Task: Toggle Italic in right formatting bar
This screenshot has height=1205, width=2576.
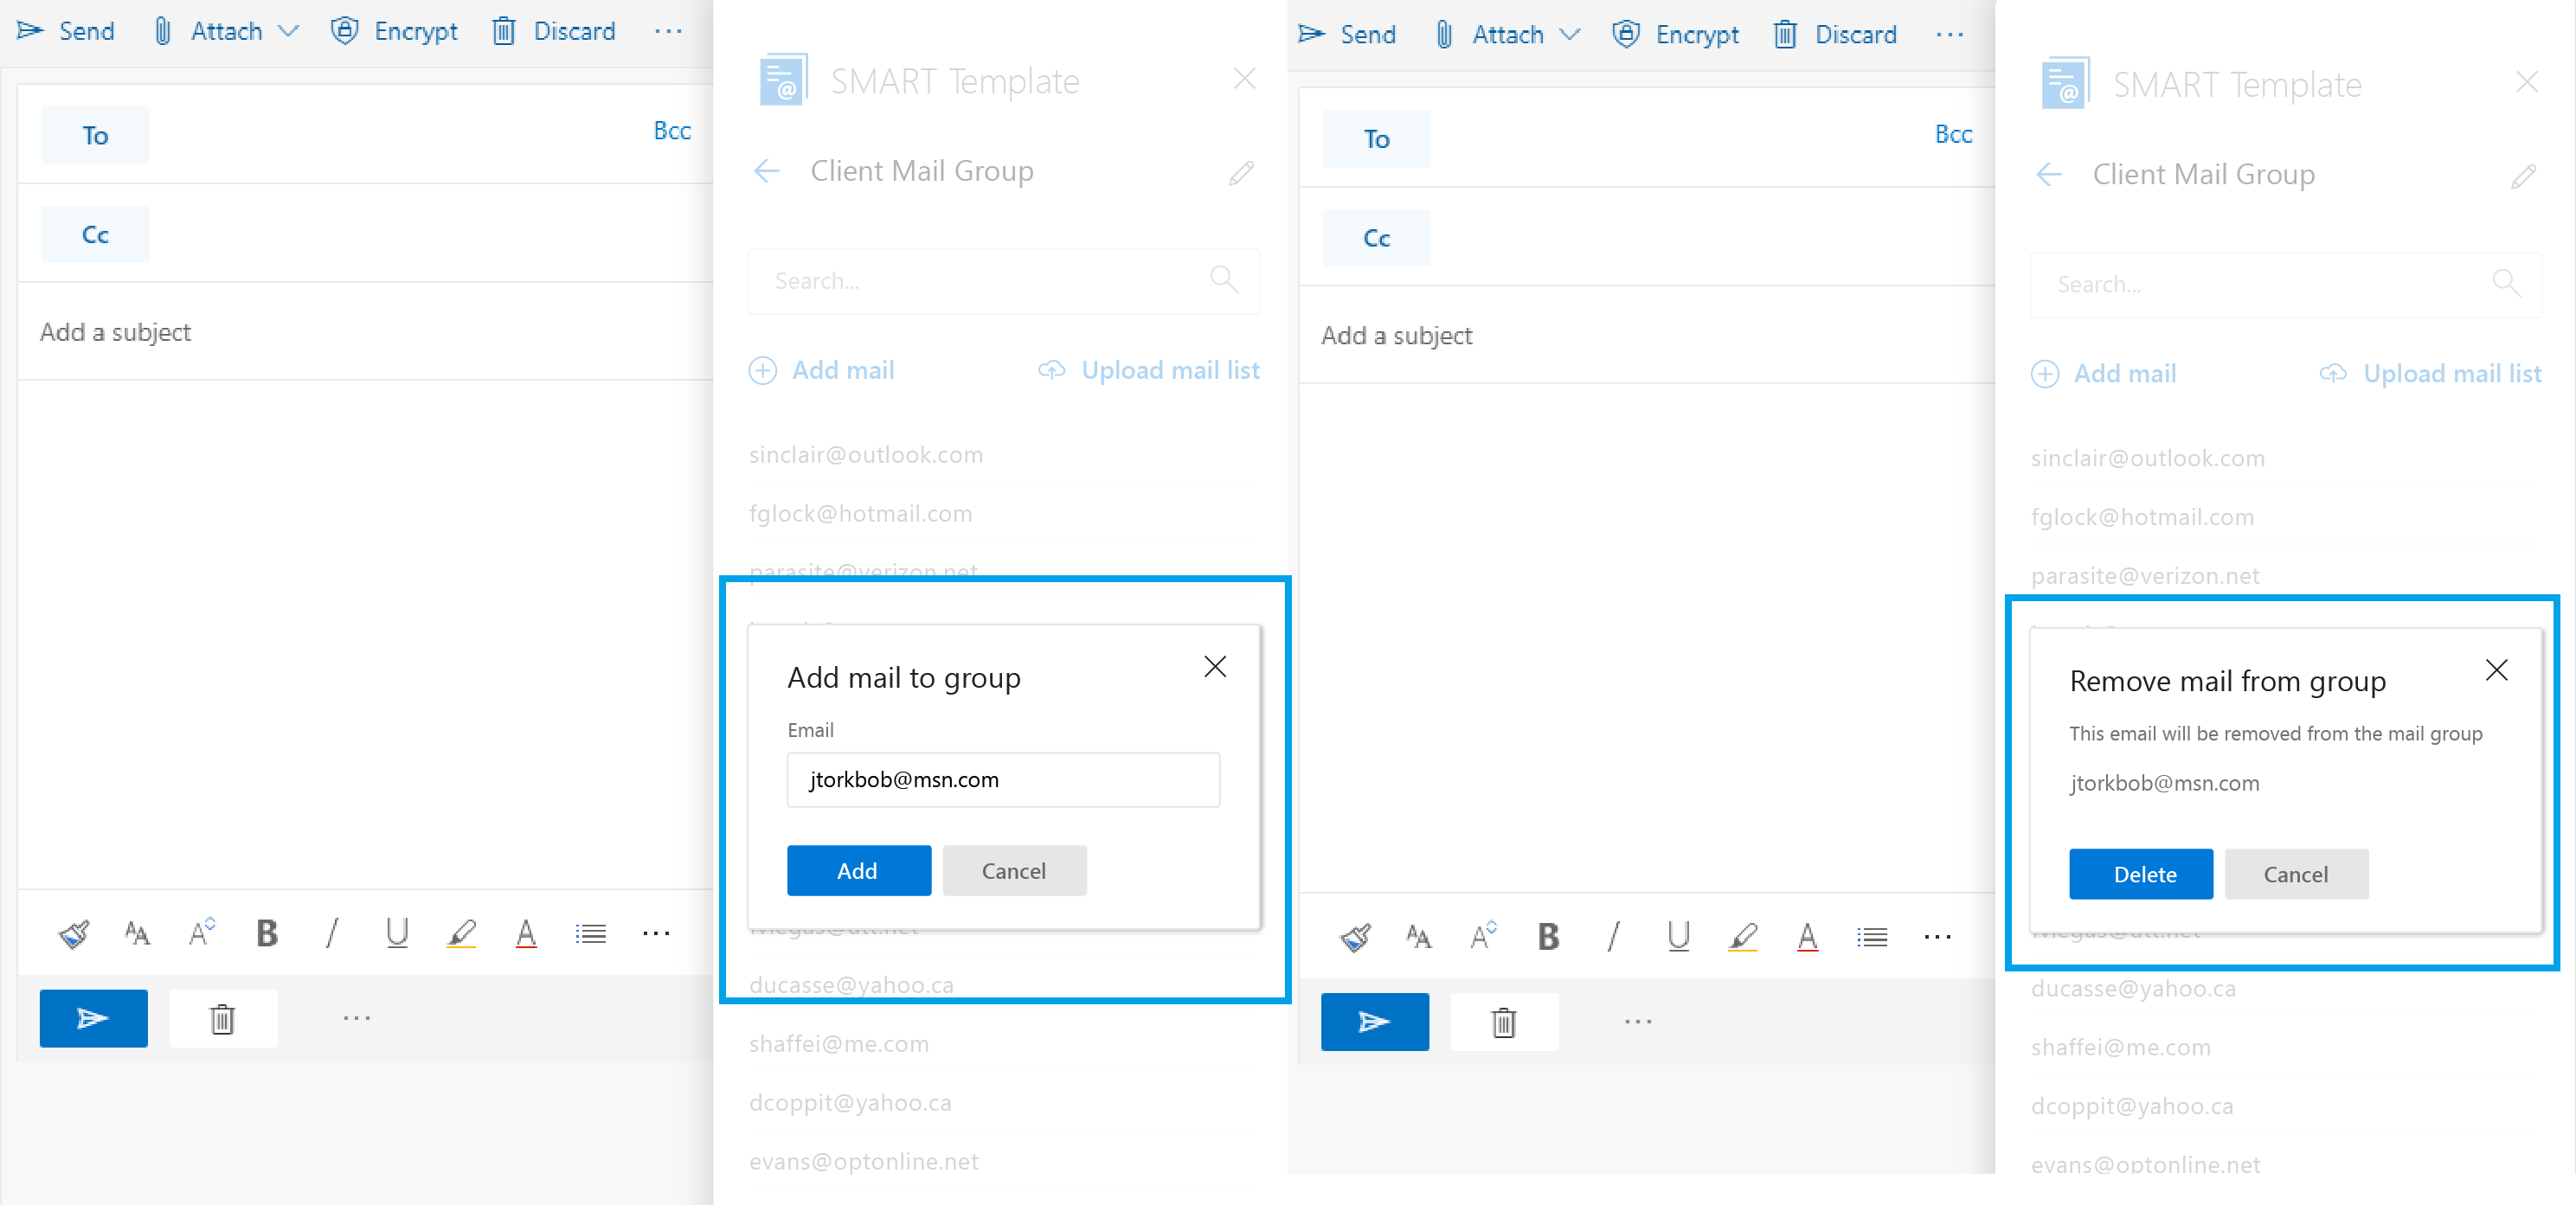Action: (1613, 936)
